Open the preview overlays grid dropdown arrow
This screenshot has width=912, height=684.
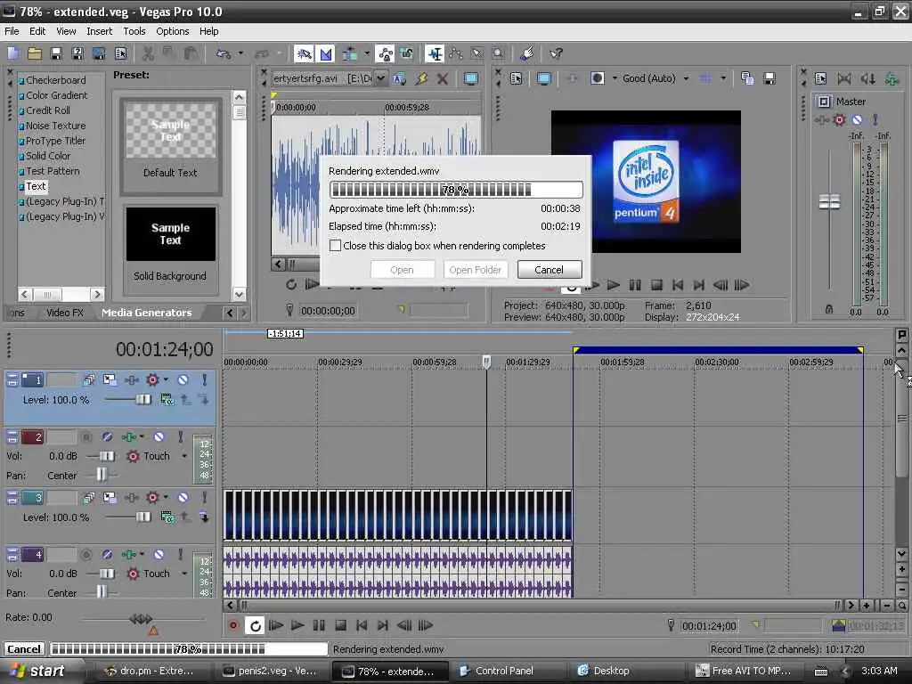(x=723, y=78)
